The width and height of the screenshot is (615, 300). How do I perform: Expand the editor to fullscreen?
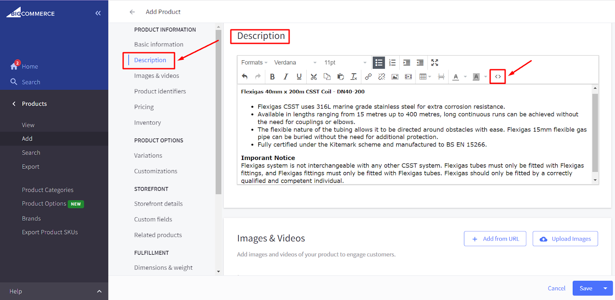[x=435, y=63]
